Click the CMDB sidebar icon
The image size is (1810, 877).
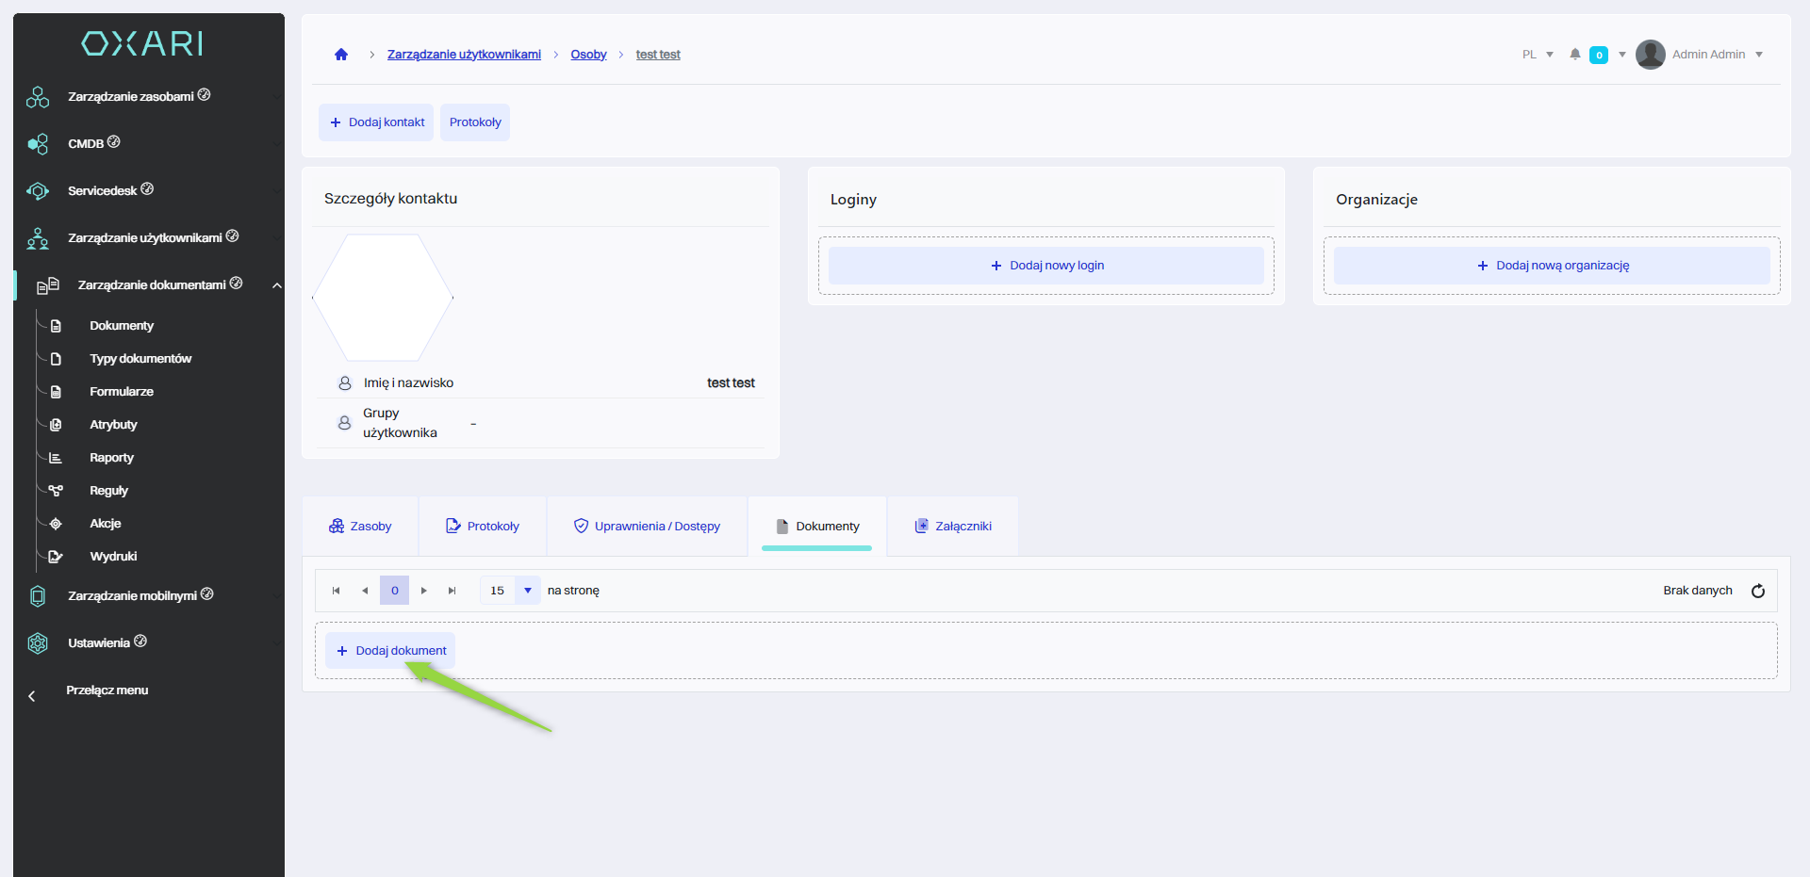tap(38, 144)
